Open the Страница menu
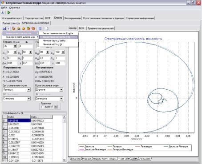Viewport: 202px width, 164px height. (15, 8)
